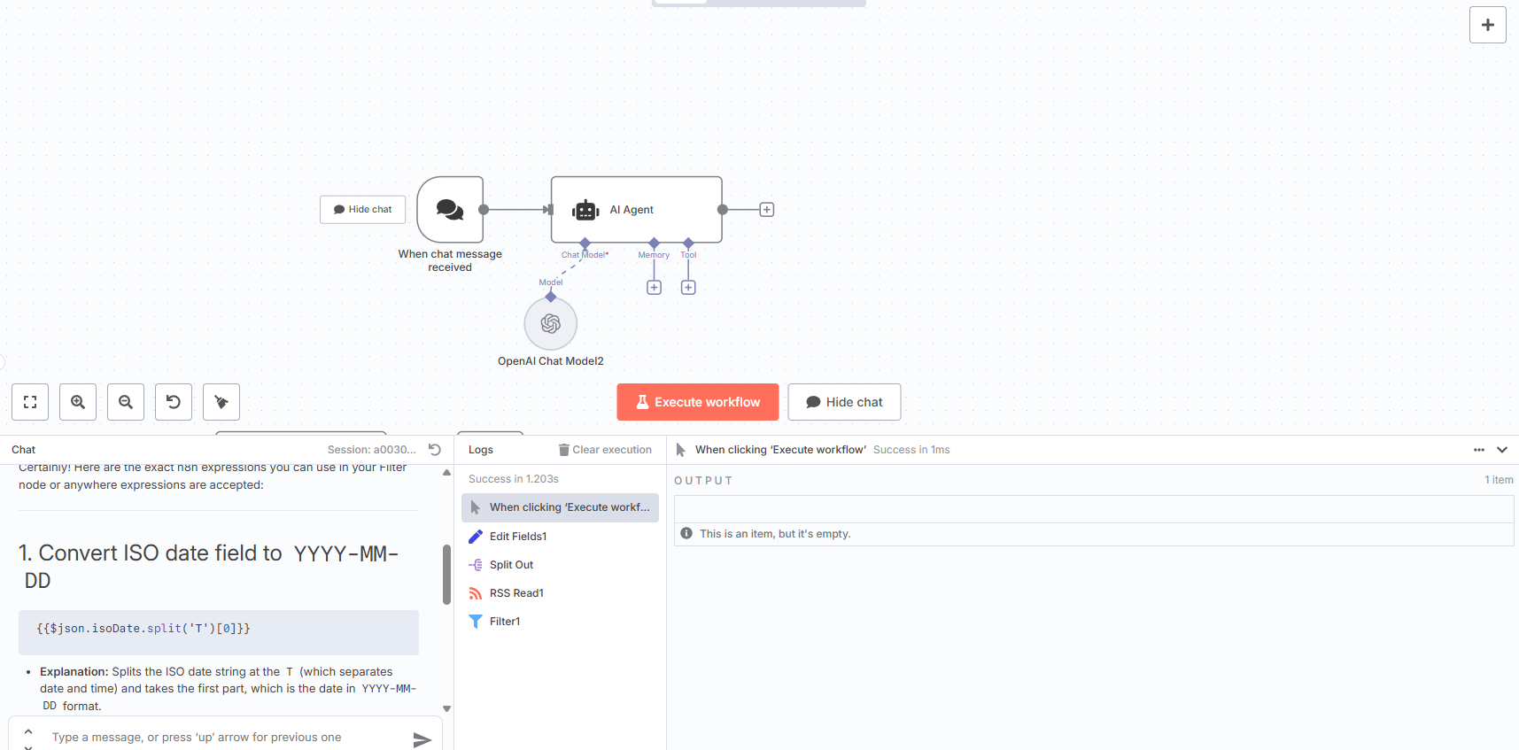Viewport: 1519px width, 750px height.
Task: Click the previous message up arrow in chat input
Action: coord(28,731)
